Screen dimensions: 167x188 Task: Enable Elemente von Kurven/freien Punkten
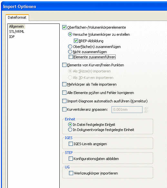[x=64, y=65]
